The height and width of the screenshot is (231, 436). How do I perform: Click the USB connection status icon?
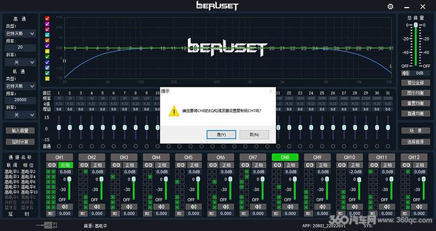click(47, 226)
